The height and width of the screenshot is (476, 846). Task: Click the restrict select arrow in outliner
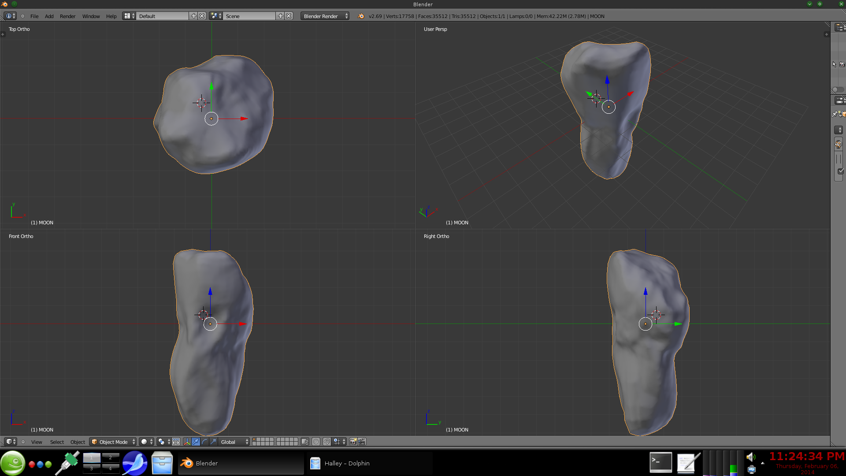coord(834,64)
